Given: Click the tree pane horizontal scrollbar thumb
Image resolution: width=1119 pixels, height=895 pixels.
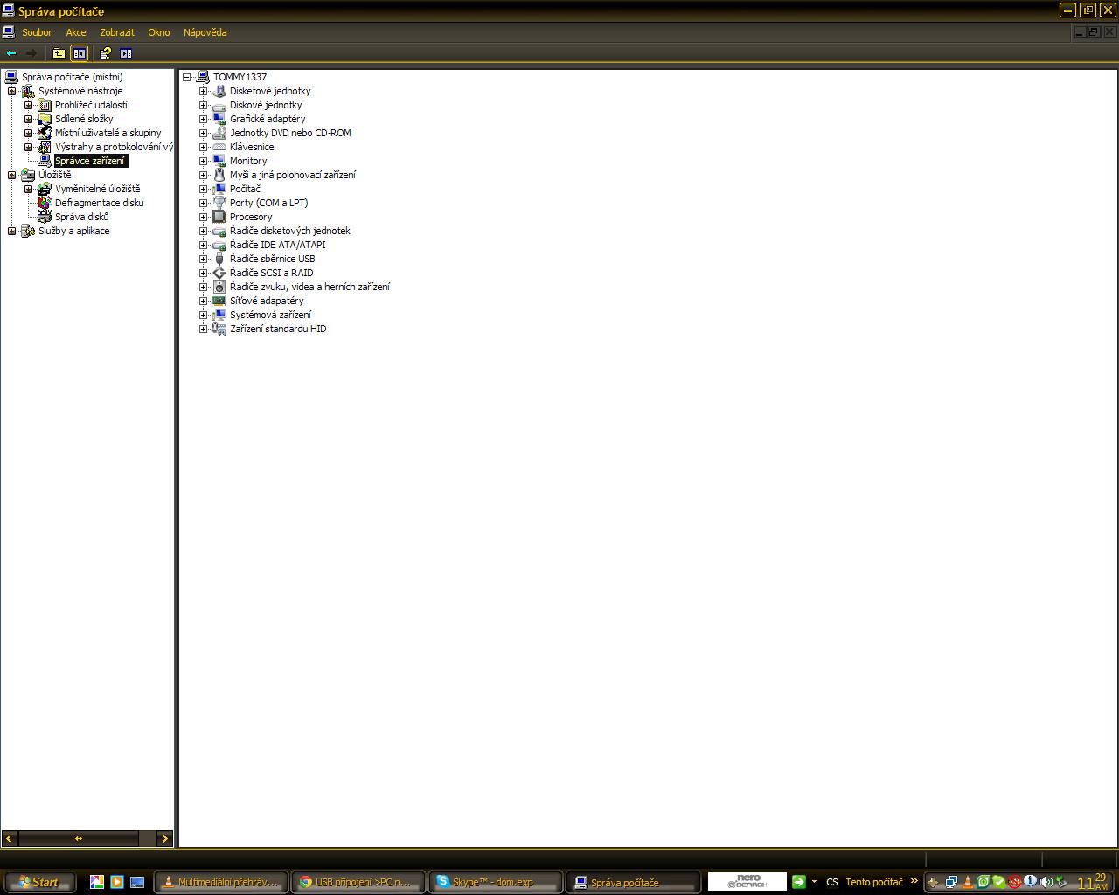Looking at the screenshot, I should (79, 838).
